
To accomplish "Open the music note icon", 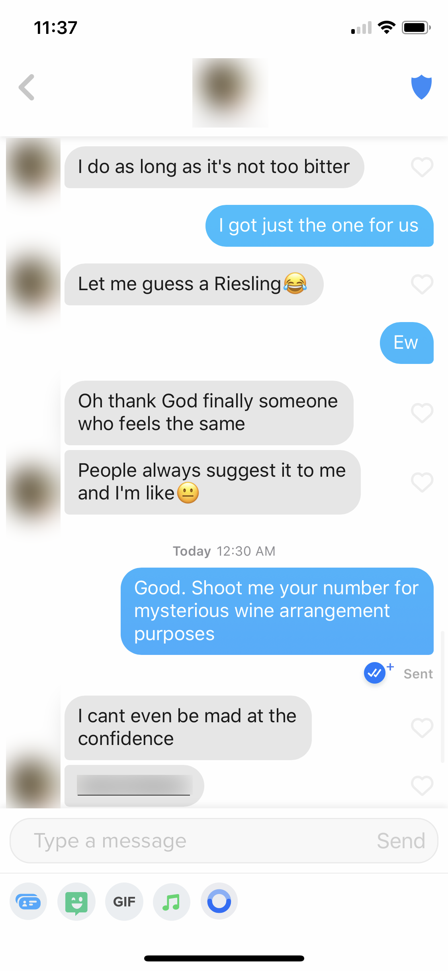I will point(172,902).
